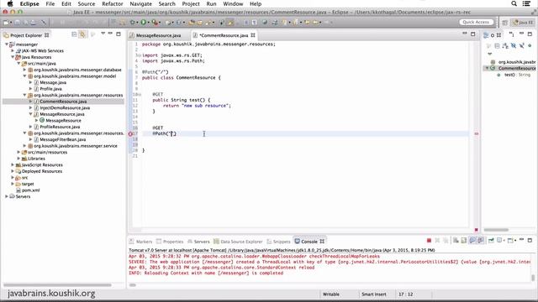
Task: Open the macOS Notification Center icon
Action: [x=527, y=3]
